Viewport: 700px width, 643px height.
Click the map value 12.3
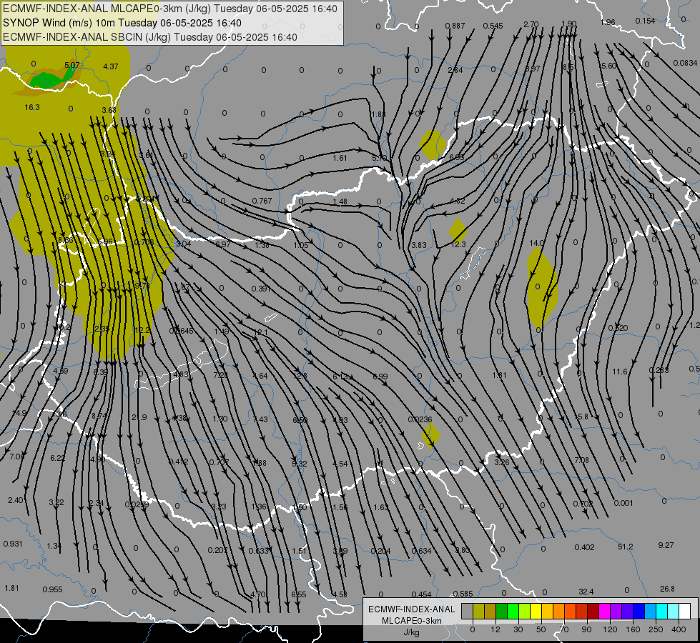(x=458, y=244)
